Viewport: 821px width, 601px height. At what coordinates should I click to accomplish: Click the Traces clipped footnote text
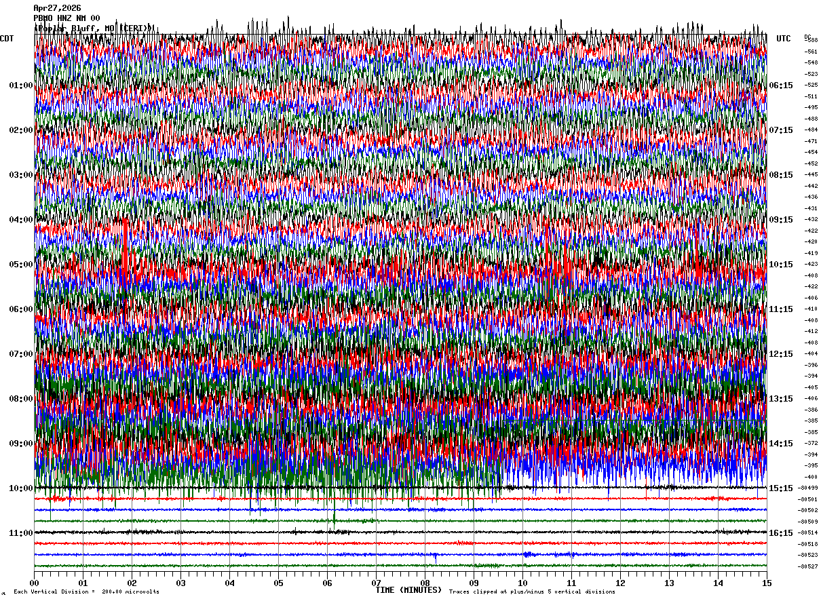532,592
